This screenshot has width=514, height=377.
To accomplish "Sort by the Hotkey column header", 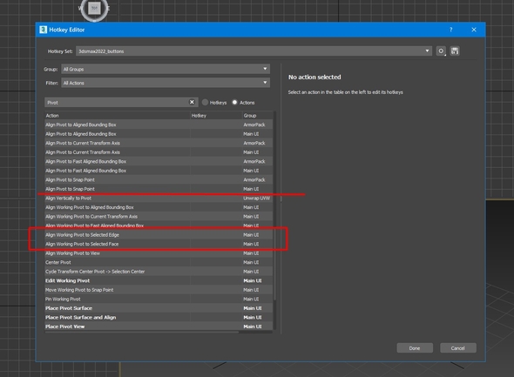I will 216,116.
